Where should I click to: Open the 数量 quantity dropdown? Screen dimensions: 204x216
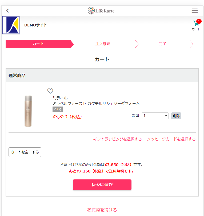point(155,116)
